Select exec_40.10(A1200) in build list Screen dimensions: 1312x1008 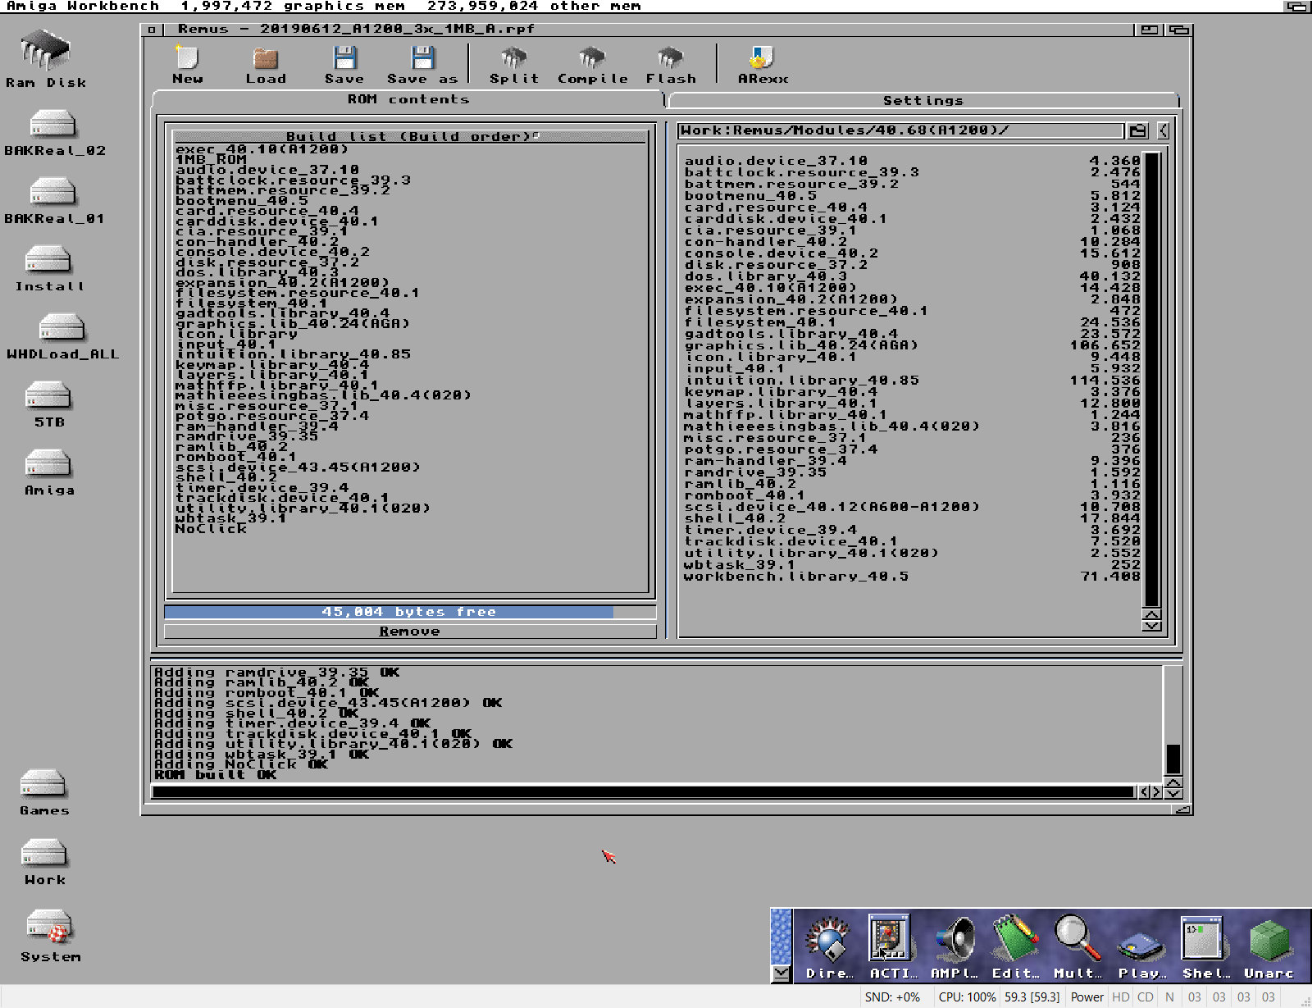coord(262,149)
